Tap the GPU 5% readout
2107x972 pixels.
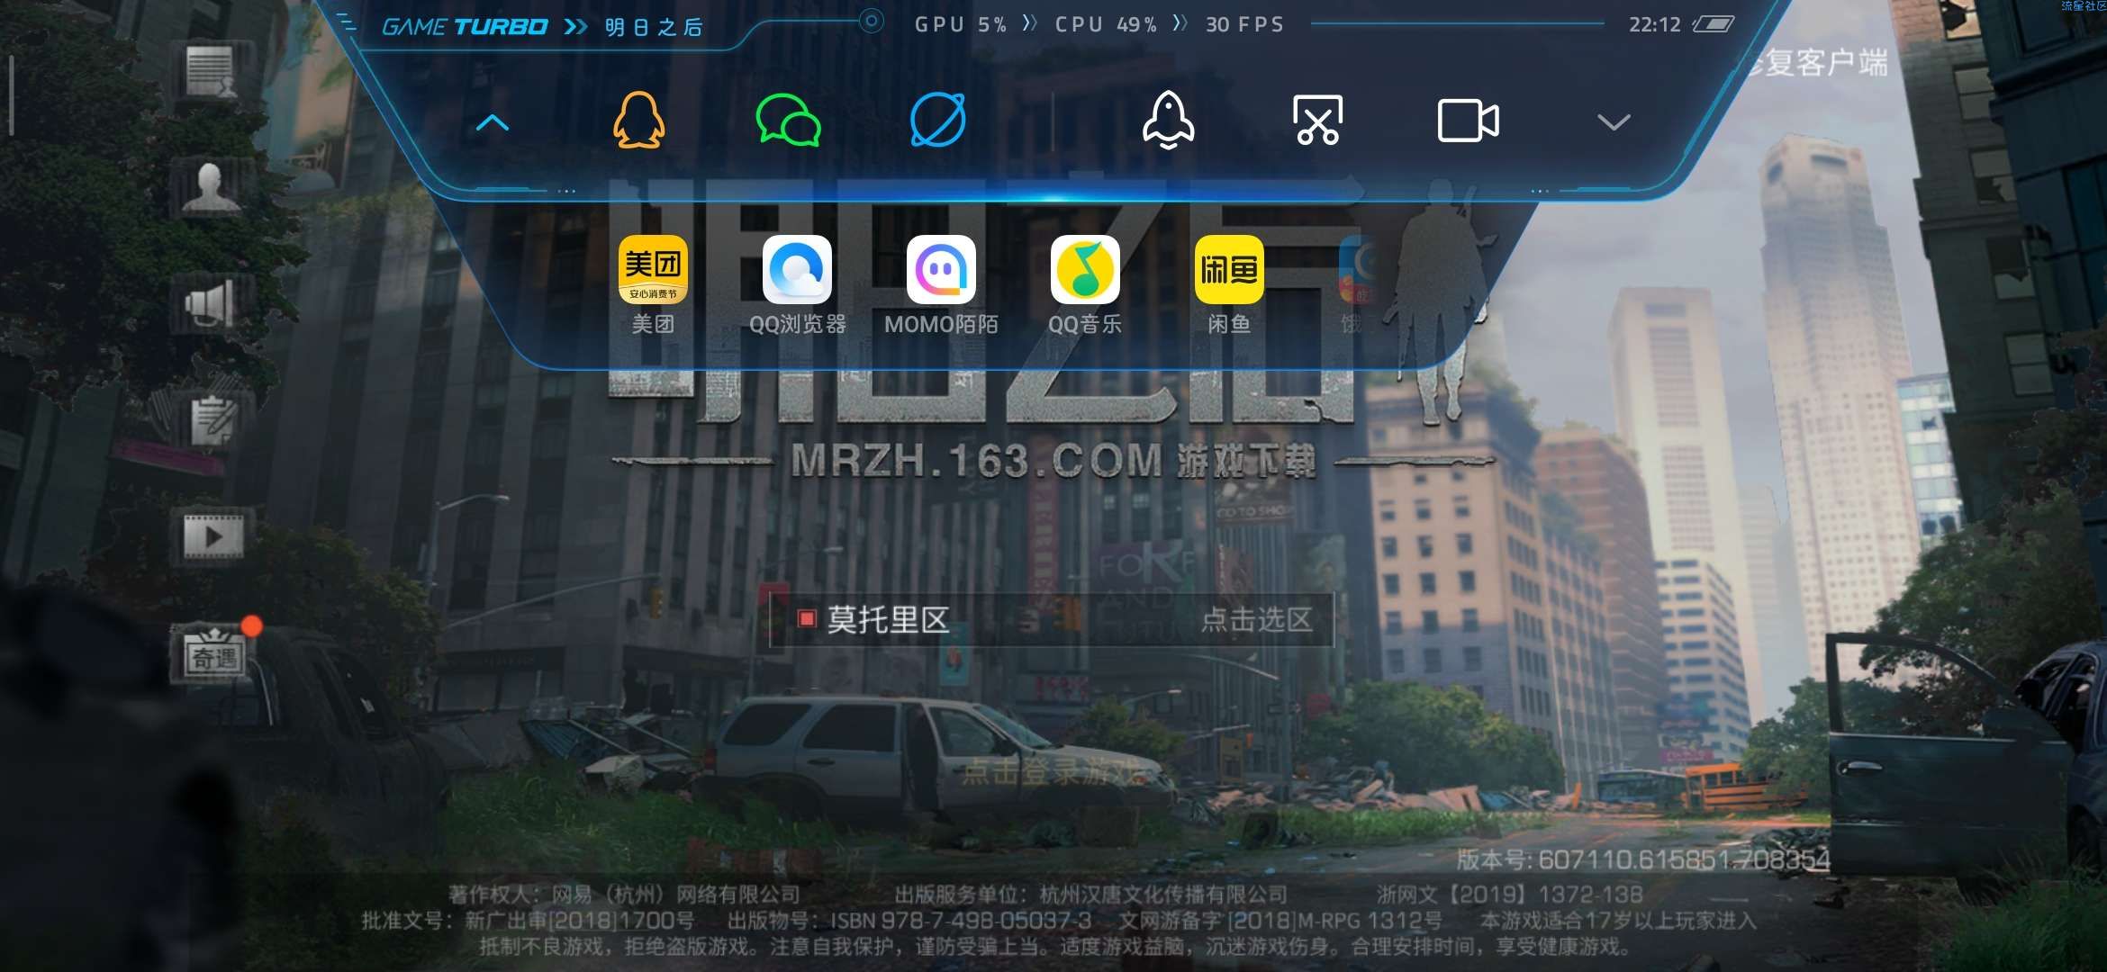click(x=960, y=24)
